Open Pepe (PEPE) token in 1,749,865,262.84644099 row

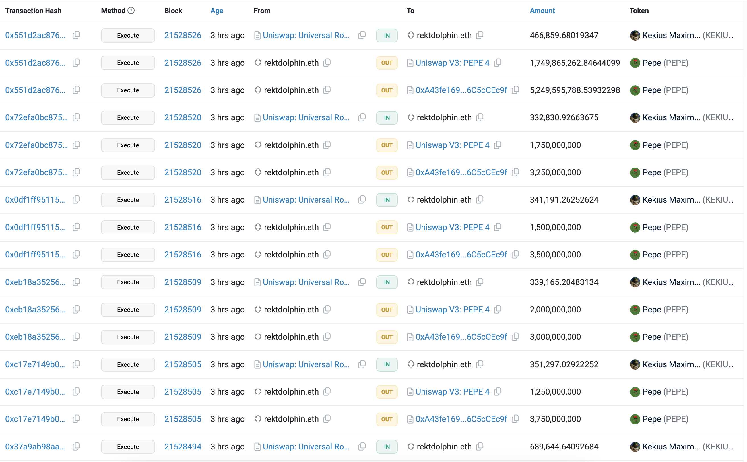point(665,63)
